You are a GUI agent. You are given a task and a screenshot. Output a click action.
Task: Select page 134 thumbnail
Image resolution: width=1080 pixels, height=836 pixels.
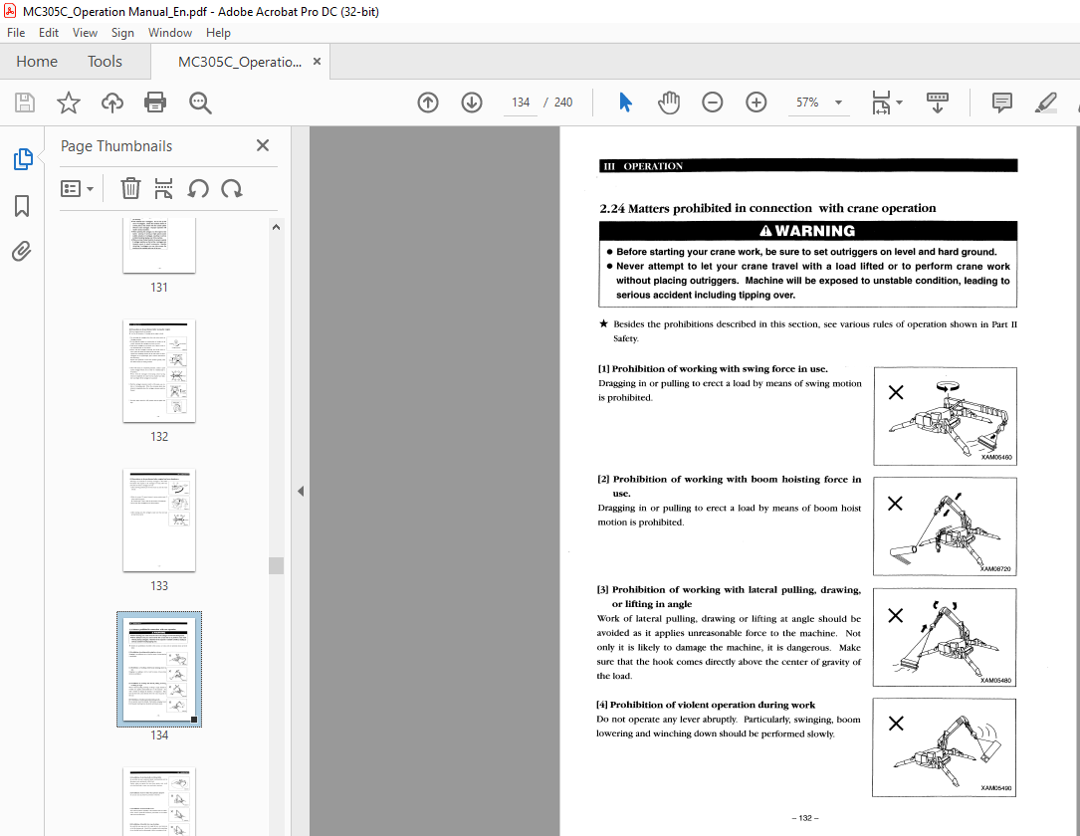159,670
